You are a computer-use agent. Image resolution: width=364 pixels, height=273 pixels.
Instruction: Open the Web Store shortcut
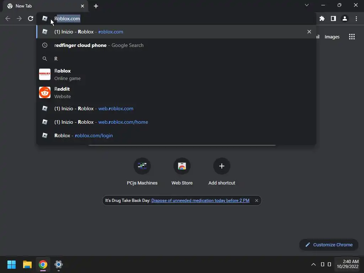[182, 171]
